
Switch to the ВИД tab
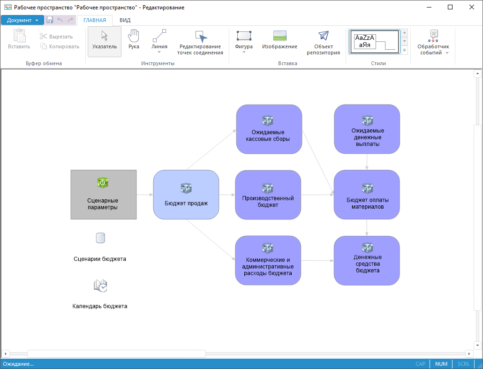(x=125, y=20)
